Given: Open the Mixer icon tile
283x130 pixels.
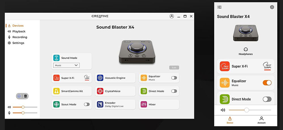Looking at the screenshot, I should coord(144,104).
